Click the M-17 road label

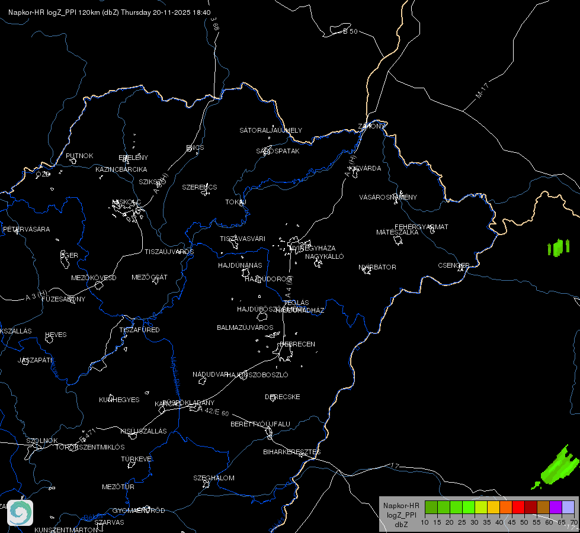482,90
